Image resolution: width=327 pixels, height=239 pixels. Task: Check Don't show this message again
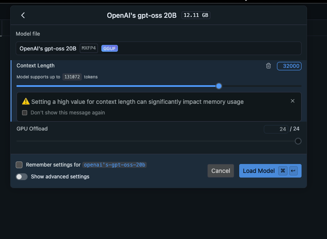pos(25,113)
